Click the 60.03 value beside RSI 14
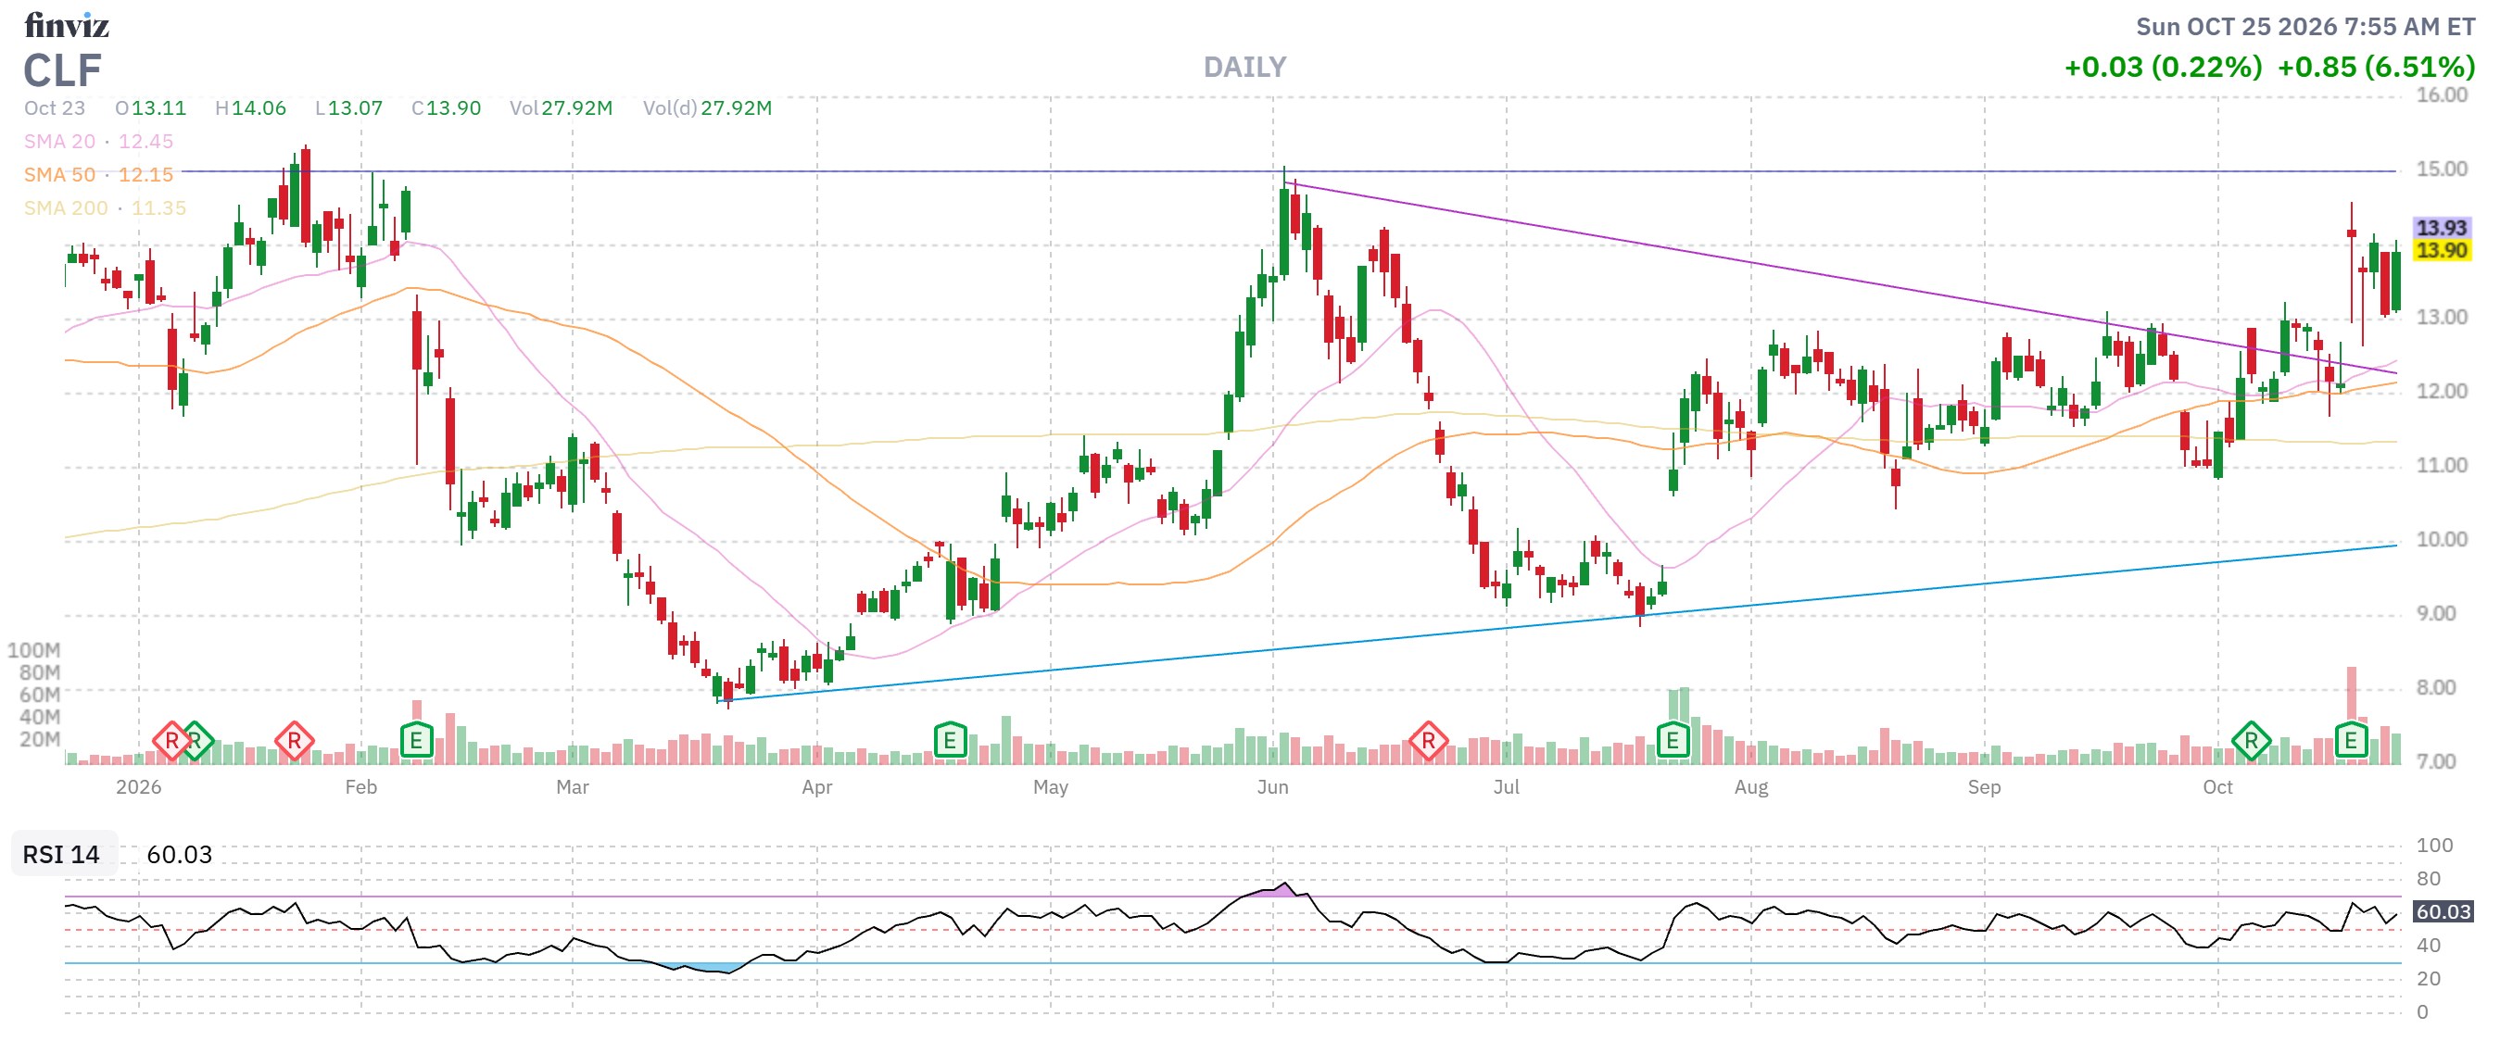 (x=180, y=855)
